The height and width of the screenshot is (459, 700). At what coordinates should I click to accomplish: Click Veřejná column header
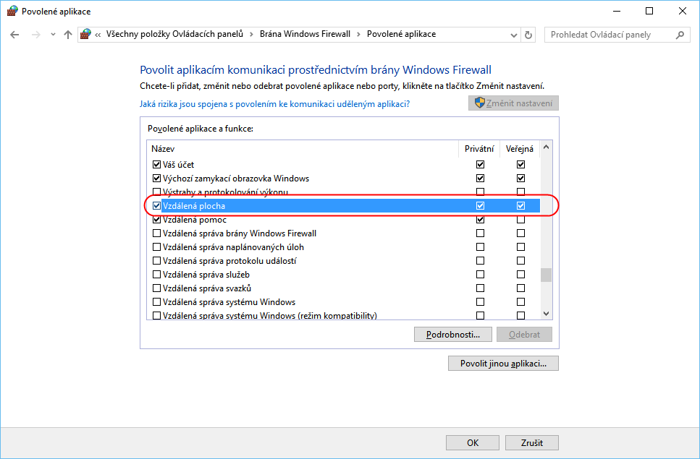point(520,149)
